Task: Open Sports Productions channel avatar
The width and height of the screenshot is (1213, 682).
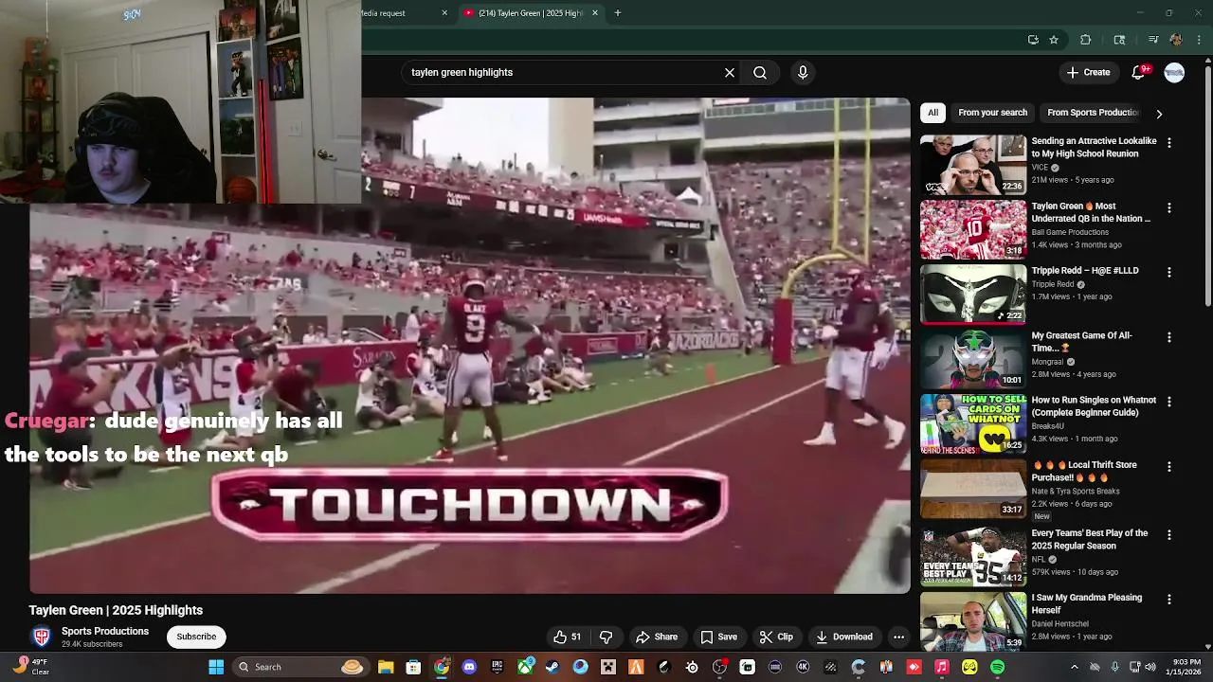Action: click(41, 637)
